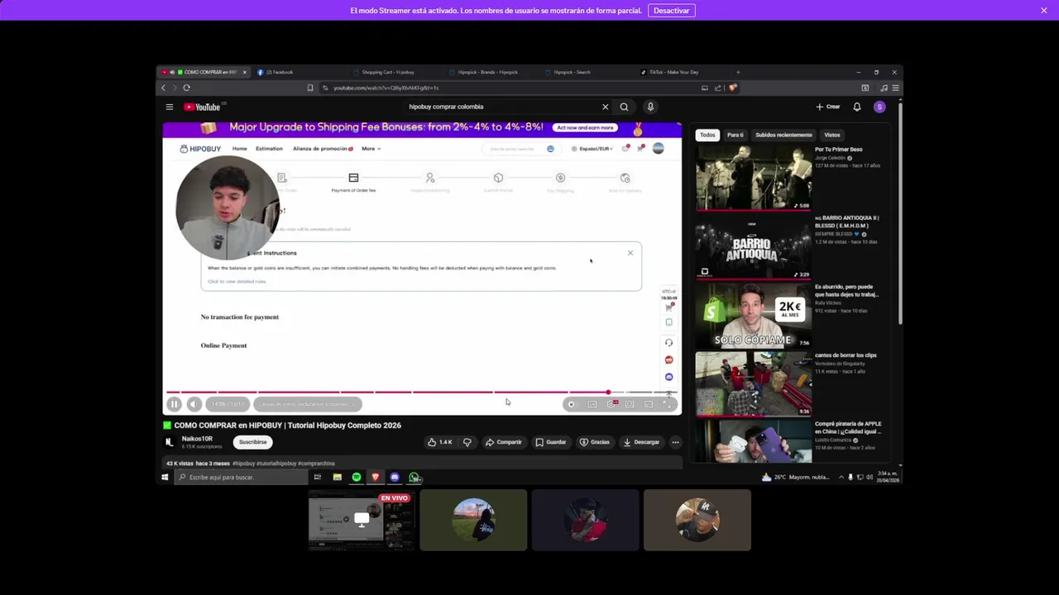Open more actions three-dot menu
Viewport: 1059px width, 595px height.
[675, 442]
